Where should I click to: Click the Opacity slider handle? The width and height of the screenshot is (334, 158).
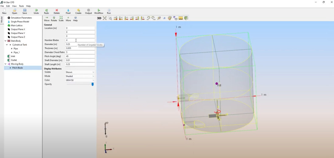pos(92,84)
